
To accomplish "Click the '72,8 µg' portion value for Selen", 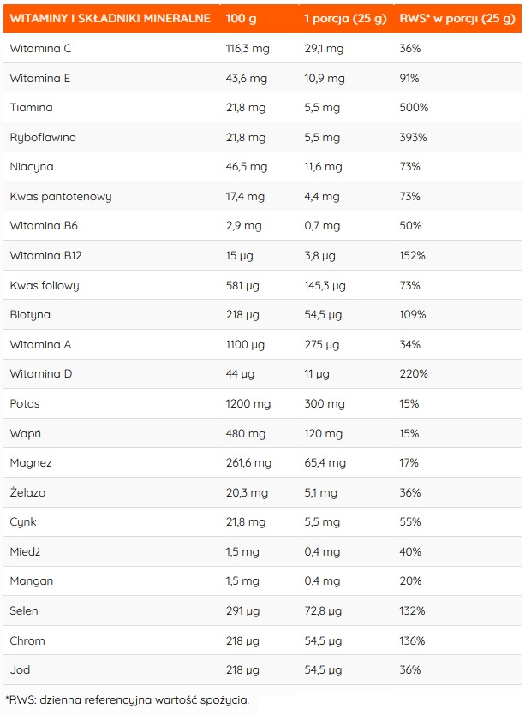I will tap(325, 610).
